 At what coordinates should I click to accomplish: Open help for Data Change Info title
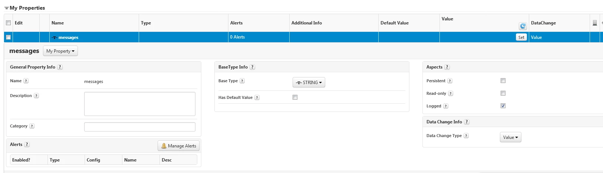467,122
